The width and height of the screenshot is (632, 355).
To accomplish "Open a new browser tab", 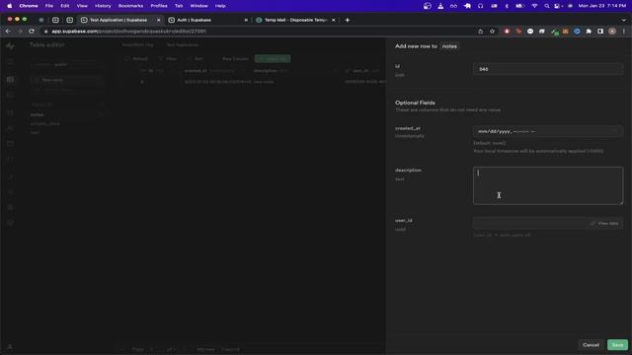I will 347,20.
